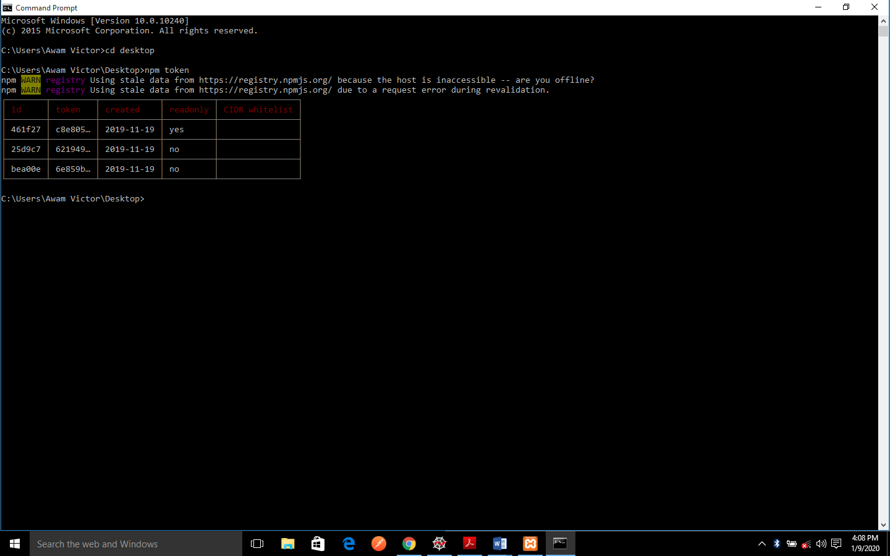Click the Command Prompt title text
The width and height of the screenshot is (890, 556).
point(46,8)
